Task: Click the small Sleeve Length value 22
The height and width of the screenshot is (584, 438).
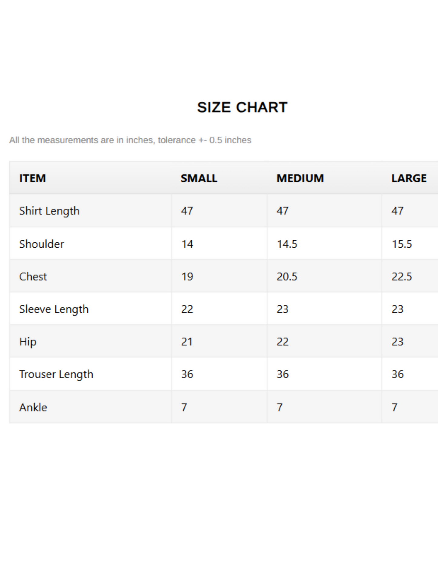Action: click(x=187, y=309)
